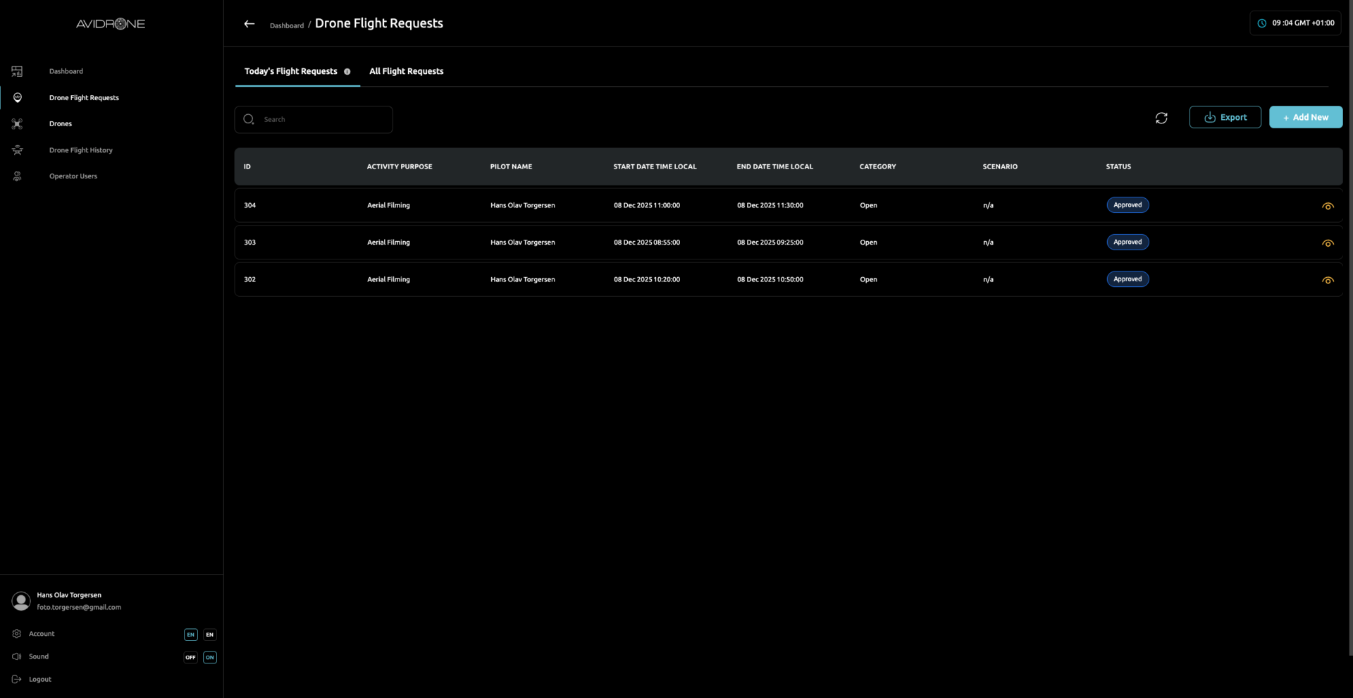This screenshot has height=698, width=1353.
Task: Open Drone Flight History in sidebar
Action: tap(80, 150)
